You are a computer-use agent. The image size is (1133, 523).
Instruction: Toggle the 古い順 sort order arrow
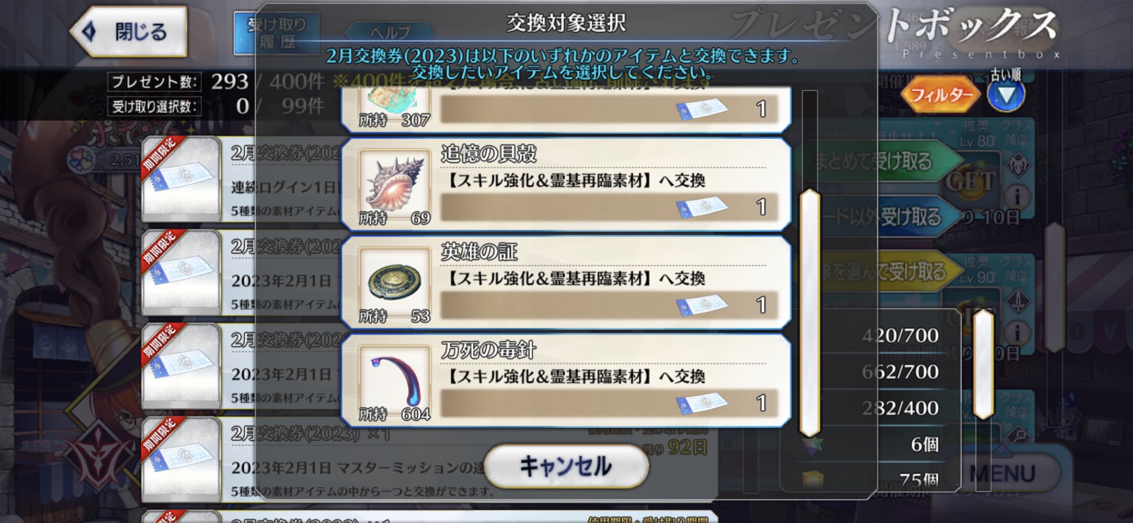pos(1006,95)
